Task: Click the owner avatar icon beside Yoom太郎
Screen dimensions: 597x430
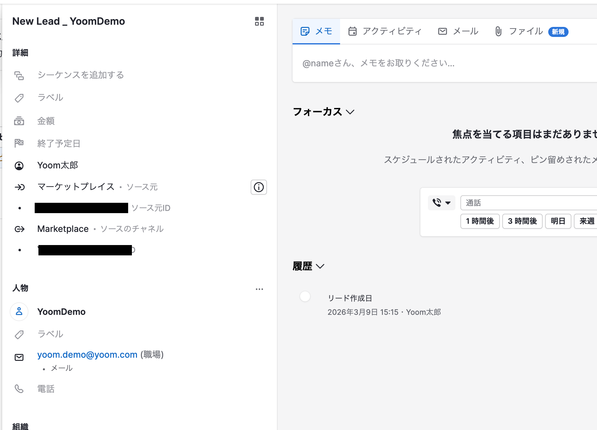Action: (19, 166)
